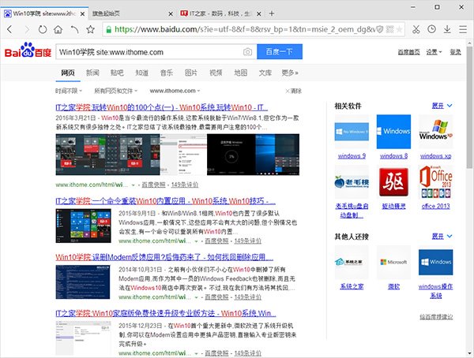The image size is (474, 358).
Task: Switch to the 知道 tab
Action: click(x=141, y=73)
